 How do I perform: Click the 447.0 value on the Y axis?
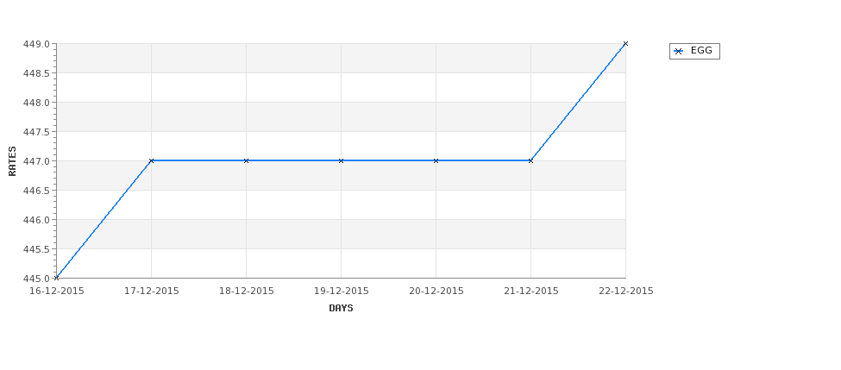[x=37, y=161]
